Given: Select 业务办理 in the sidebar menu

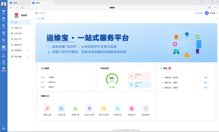Looking at the screenshot, I should (18, 33).
